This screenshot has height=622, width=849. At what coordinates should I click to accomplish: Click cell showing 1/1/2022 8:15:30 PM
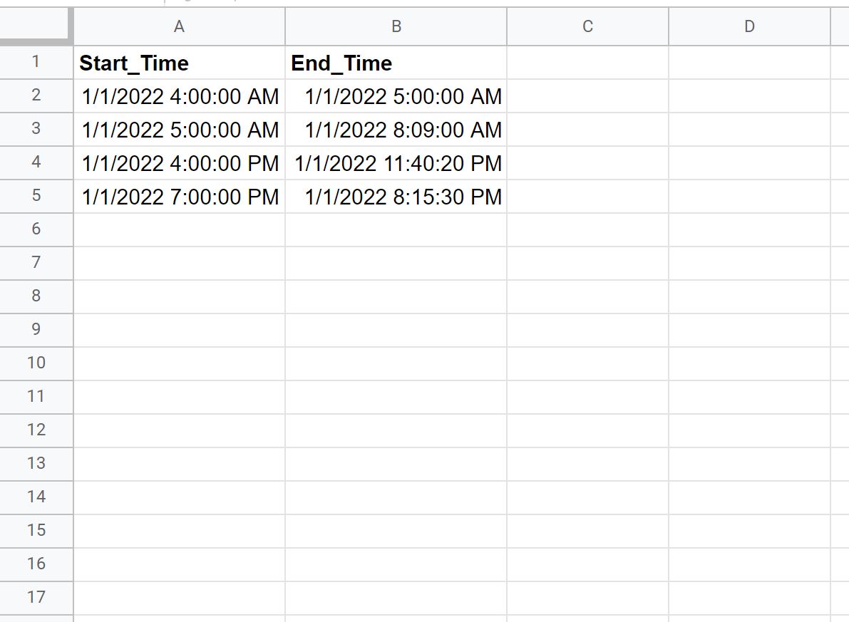pos(396,197)
